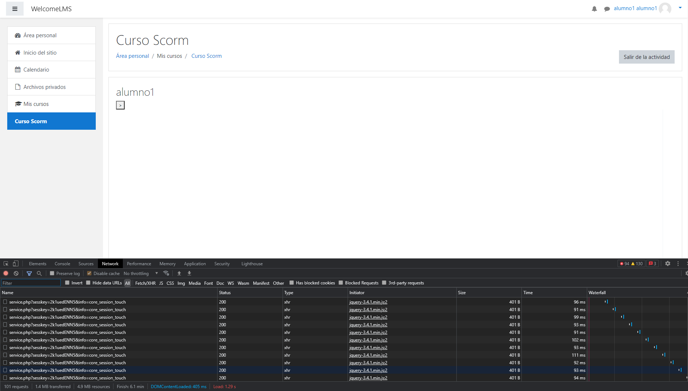Open DevTools more options kebab menu
This screenshot has width=688, height=391.
pyautogui.click(x=678, y=264)
